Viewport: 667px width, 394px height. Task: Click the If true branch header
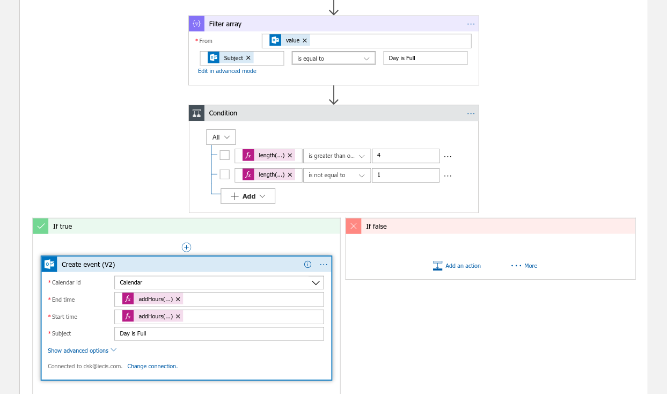click(186, 227)
